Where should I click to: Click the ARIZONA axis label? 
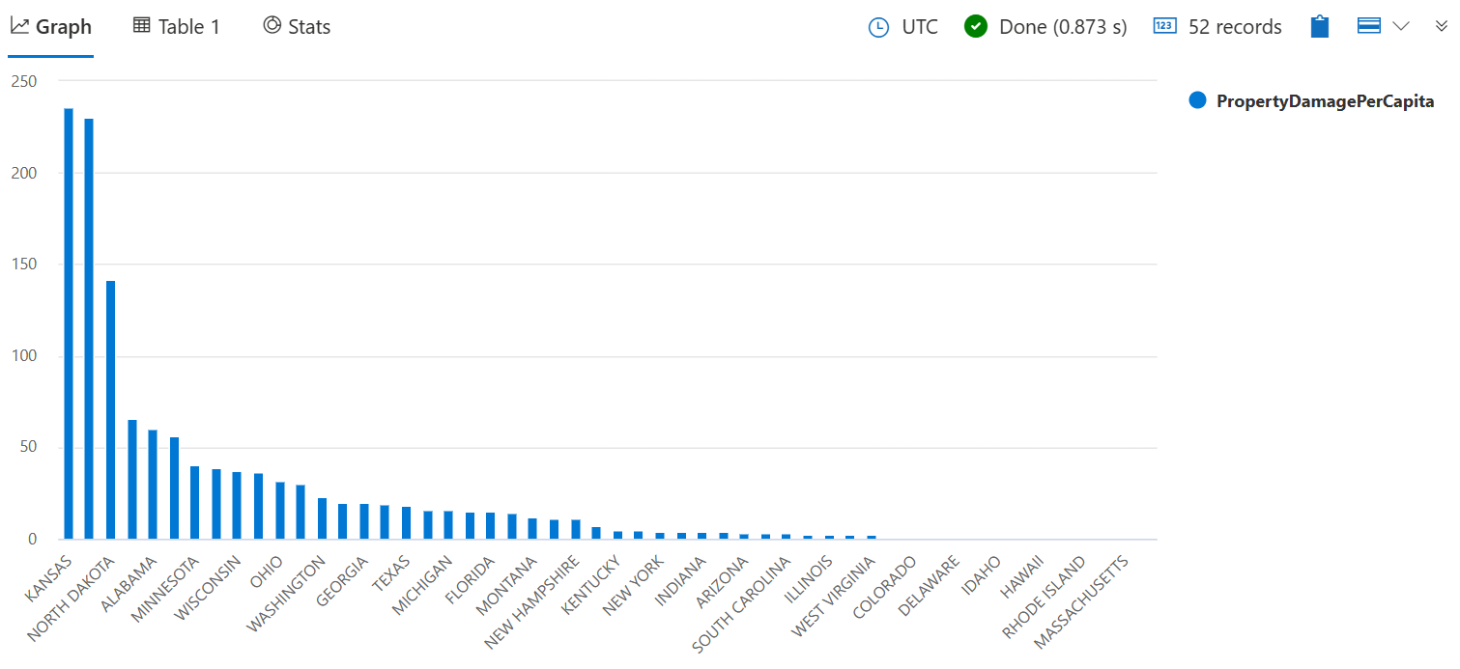click(x=724, y=580)
